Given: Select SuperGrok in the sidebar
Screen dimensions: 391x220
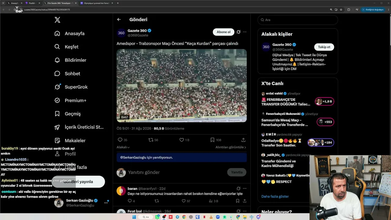Looking at the screenshot, I should pyautogui.click(x=71, y=87).
